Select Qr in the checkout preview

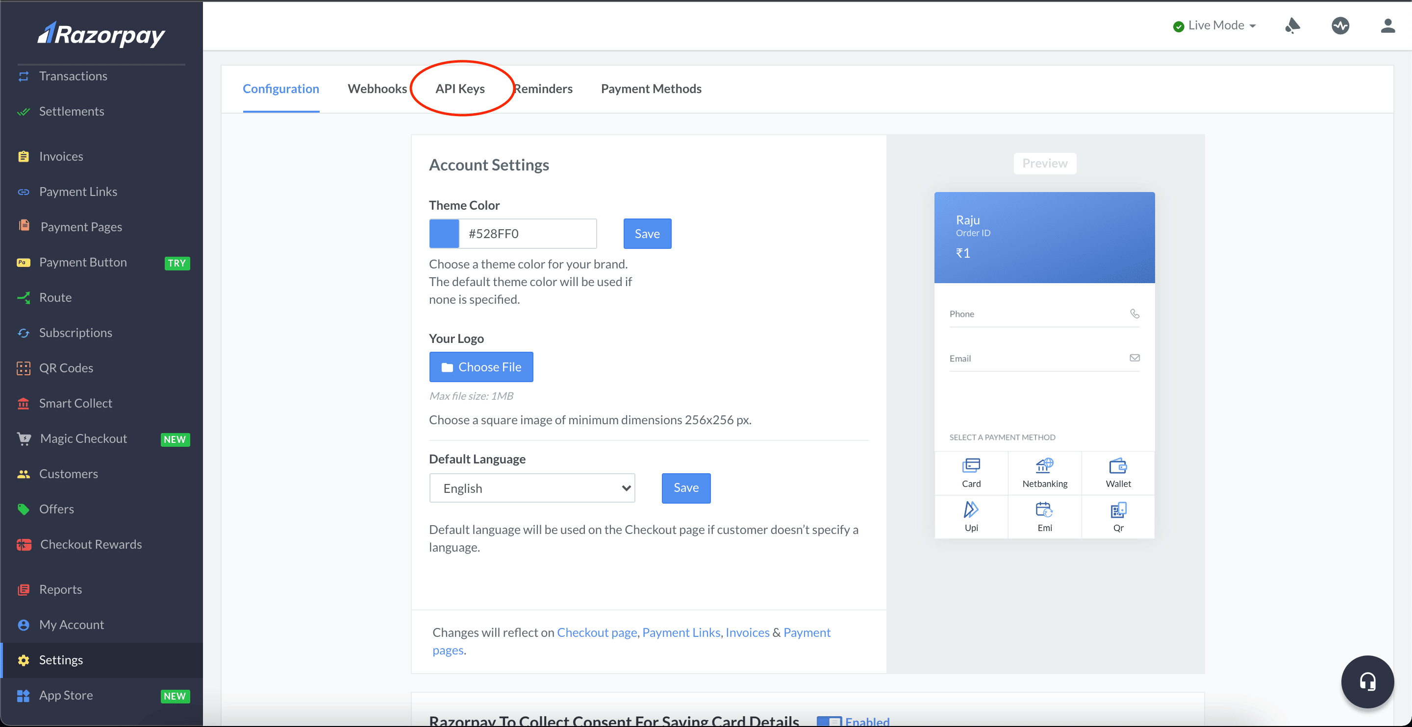[x=1118, y=517]
